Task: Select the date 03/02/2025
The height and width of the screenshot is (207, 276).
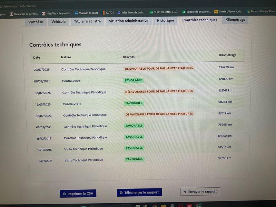Action: pos(42,93)
